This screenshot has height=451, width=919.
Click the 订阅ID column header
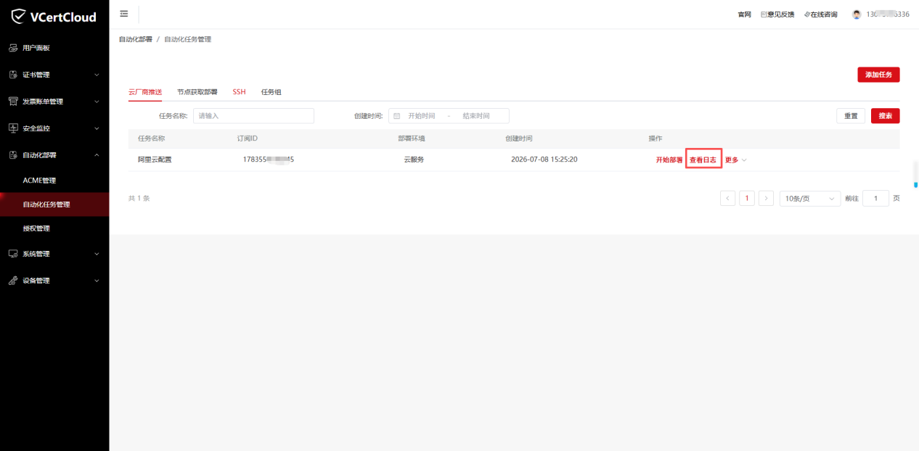(x=248, y=138)
